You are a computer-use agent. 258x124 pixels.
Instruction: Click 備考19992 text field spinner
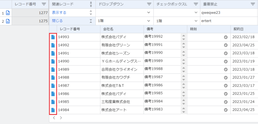(x=184, y=37)
